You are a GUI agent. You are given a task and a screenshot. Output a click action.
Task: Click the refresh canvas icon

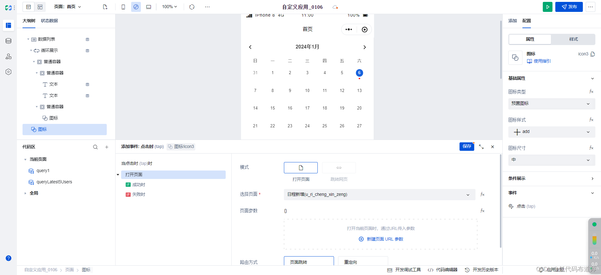point(192,7)
